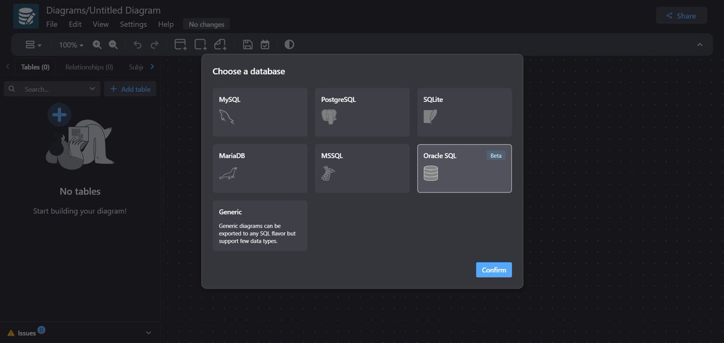Click the SQLite feather logo

click(x=430, y=117)
